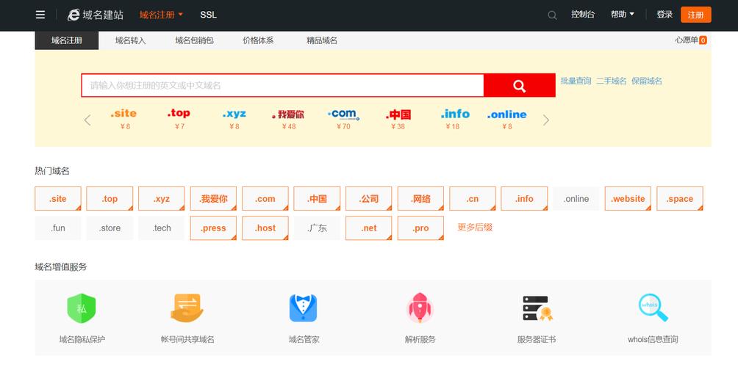
Task: Toggle the .xyz suffix in 热门域名
Action: point(162,199)
